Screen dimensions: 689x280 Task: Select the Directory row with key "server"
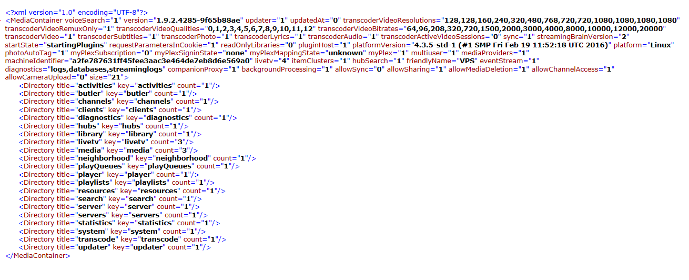pyautogui.click(x=109, y=207)
